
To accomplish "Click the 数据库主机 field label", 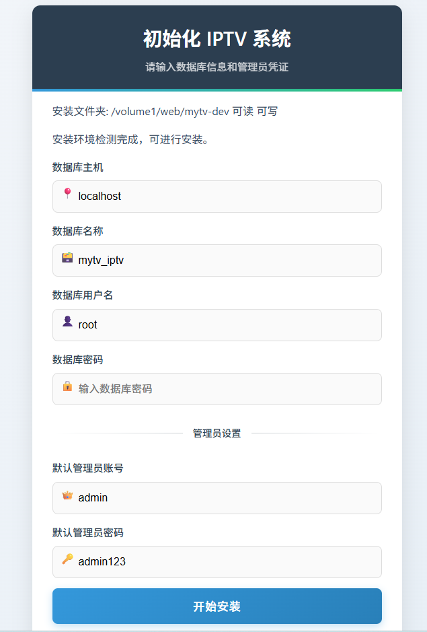I will point(78,168).
